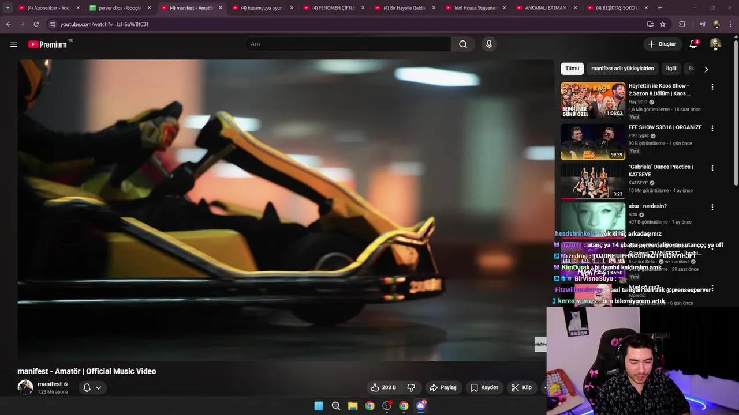
Task: Open the Kaos Show thumbnail with 1:06:03
Action: (x=593, y=100)
